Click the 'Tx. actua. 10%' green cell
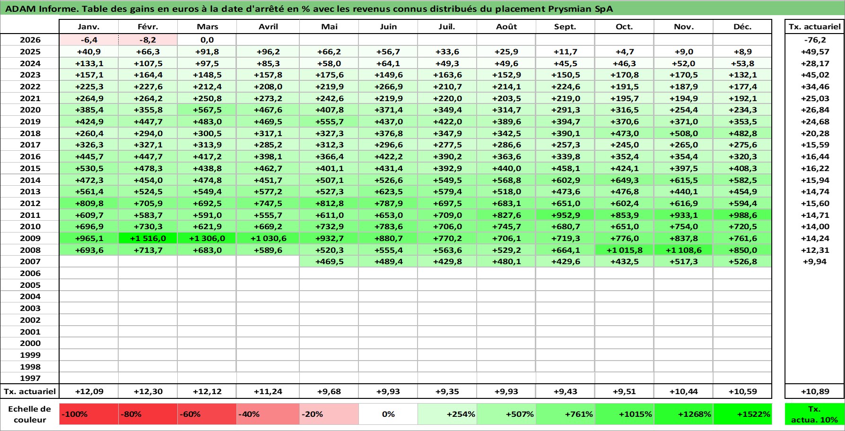This screenshot has height=431, width=845. point(814,414)
